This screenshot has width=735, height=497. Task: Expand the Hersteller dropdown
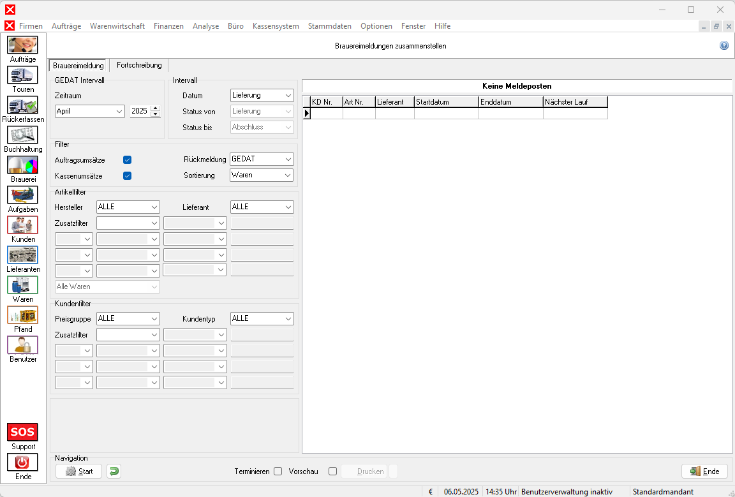click(x=128, y=207)
